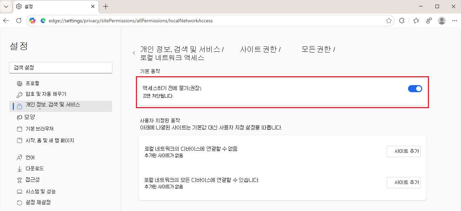Click the laptop icon beside 시스템 및 성능
This screenshot has height=211, width=461.
click(20, 191)
